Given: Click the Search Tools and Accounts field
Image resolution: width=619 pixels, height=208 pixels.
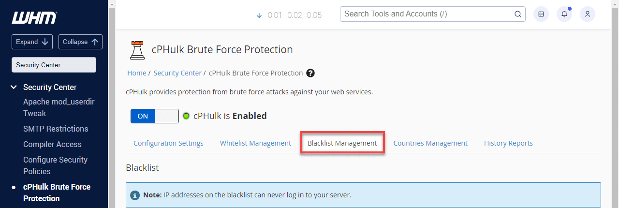Looking at the screenshot, I should pyautogui.click(x=427, y=14).
